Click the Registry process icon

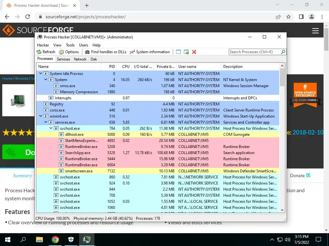pos(46,104)
